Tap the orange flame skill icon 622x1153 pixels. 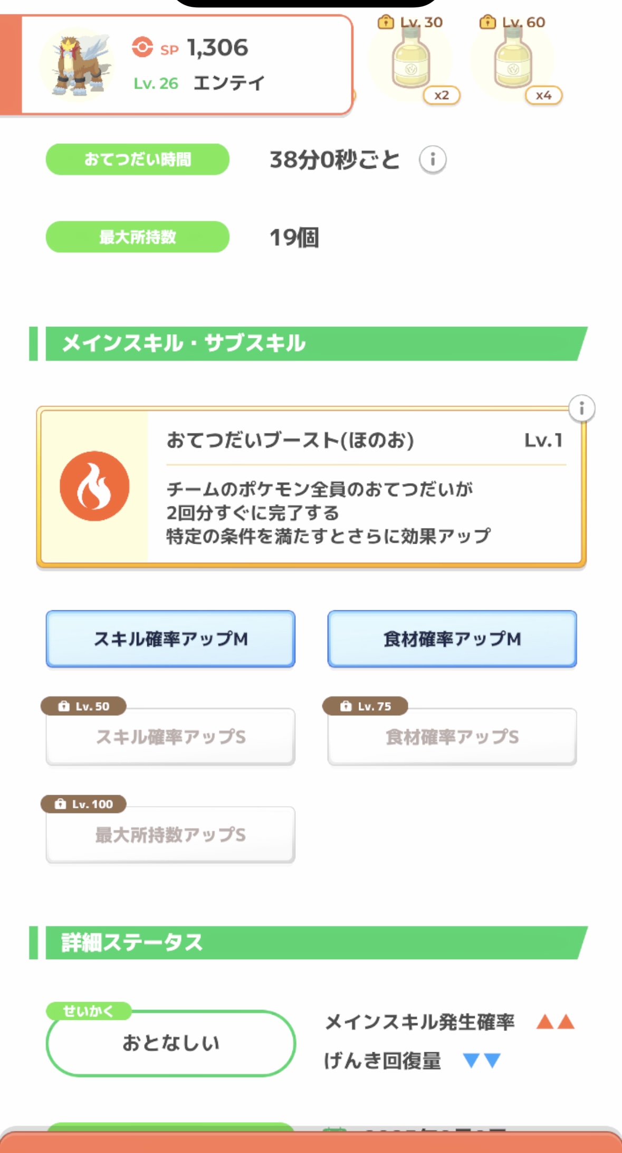[x=94, y=486]
